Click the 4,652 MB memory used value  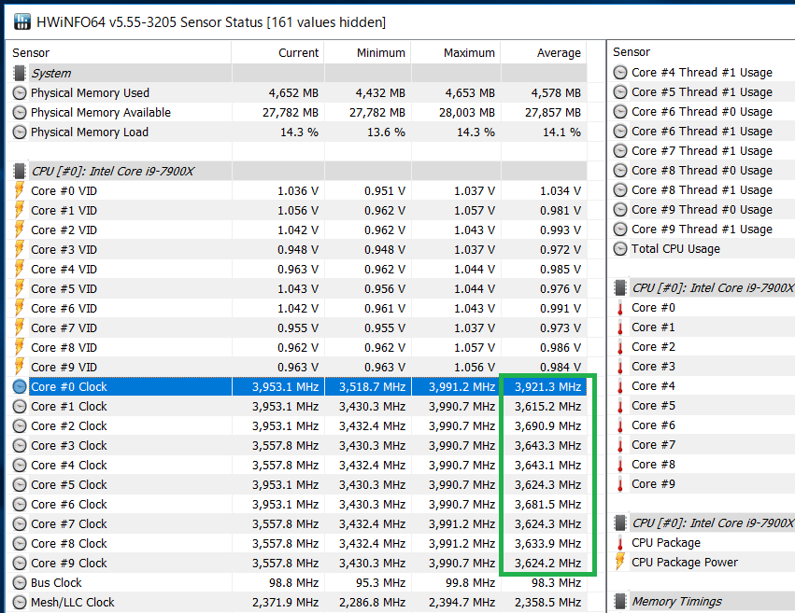(293, 93)
